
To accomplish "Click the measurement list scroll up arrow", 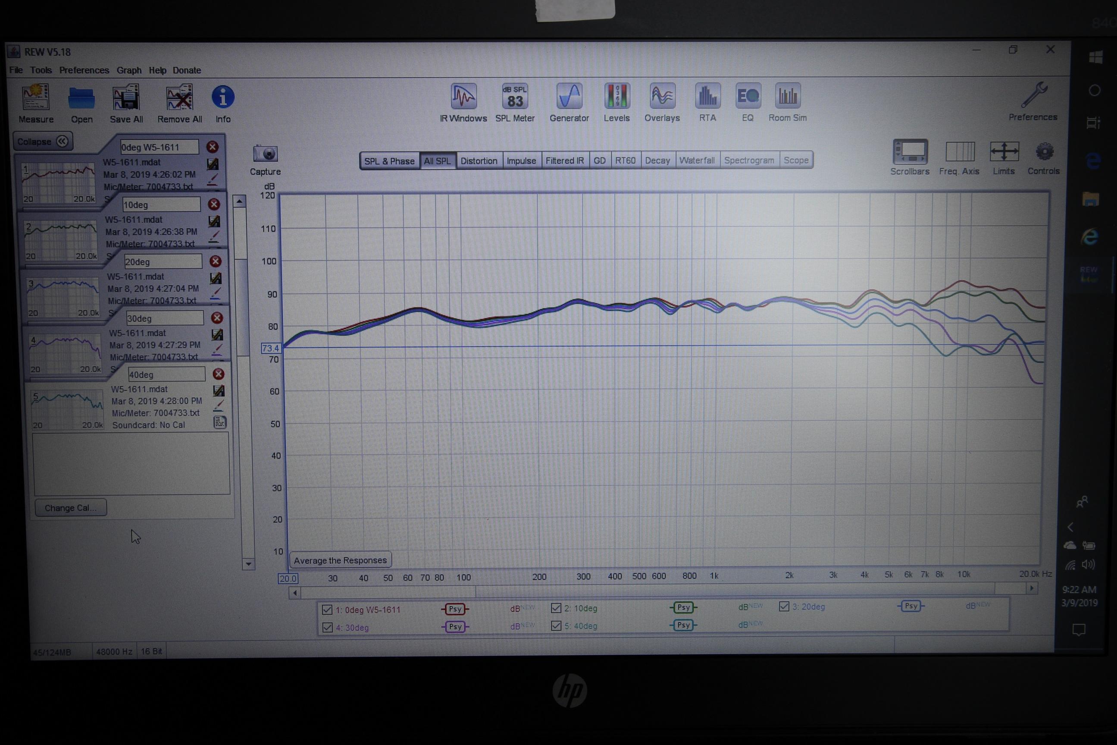I will click(239, 201).
